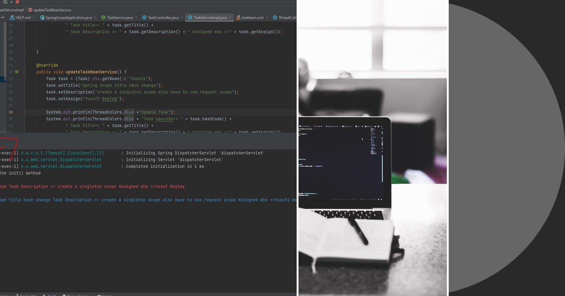565x296 pixels.
Task: Click TaskServiceImpl in the breadcrumb bar
Action: pyautogui.click(x=12, y=9)
